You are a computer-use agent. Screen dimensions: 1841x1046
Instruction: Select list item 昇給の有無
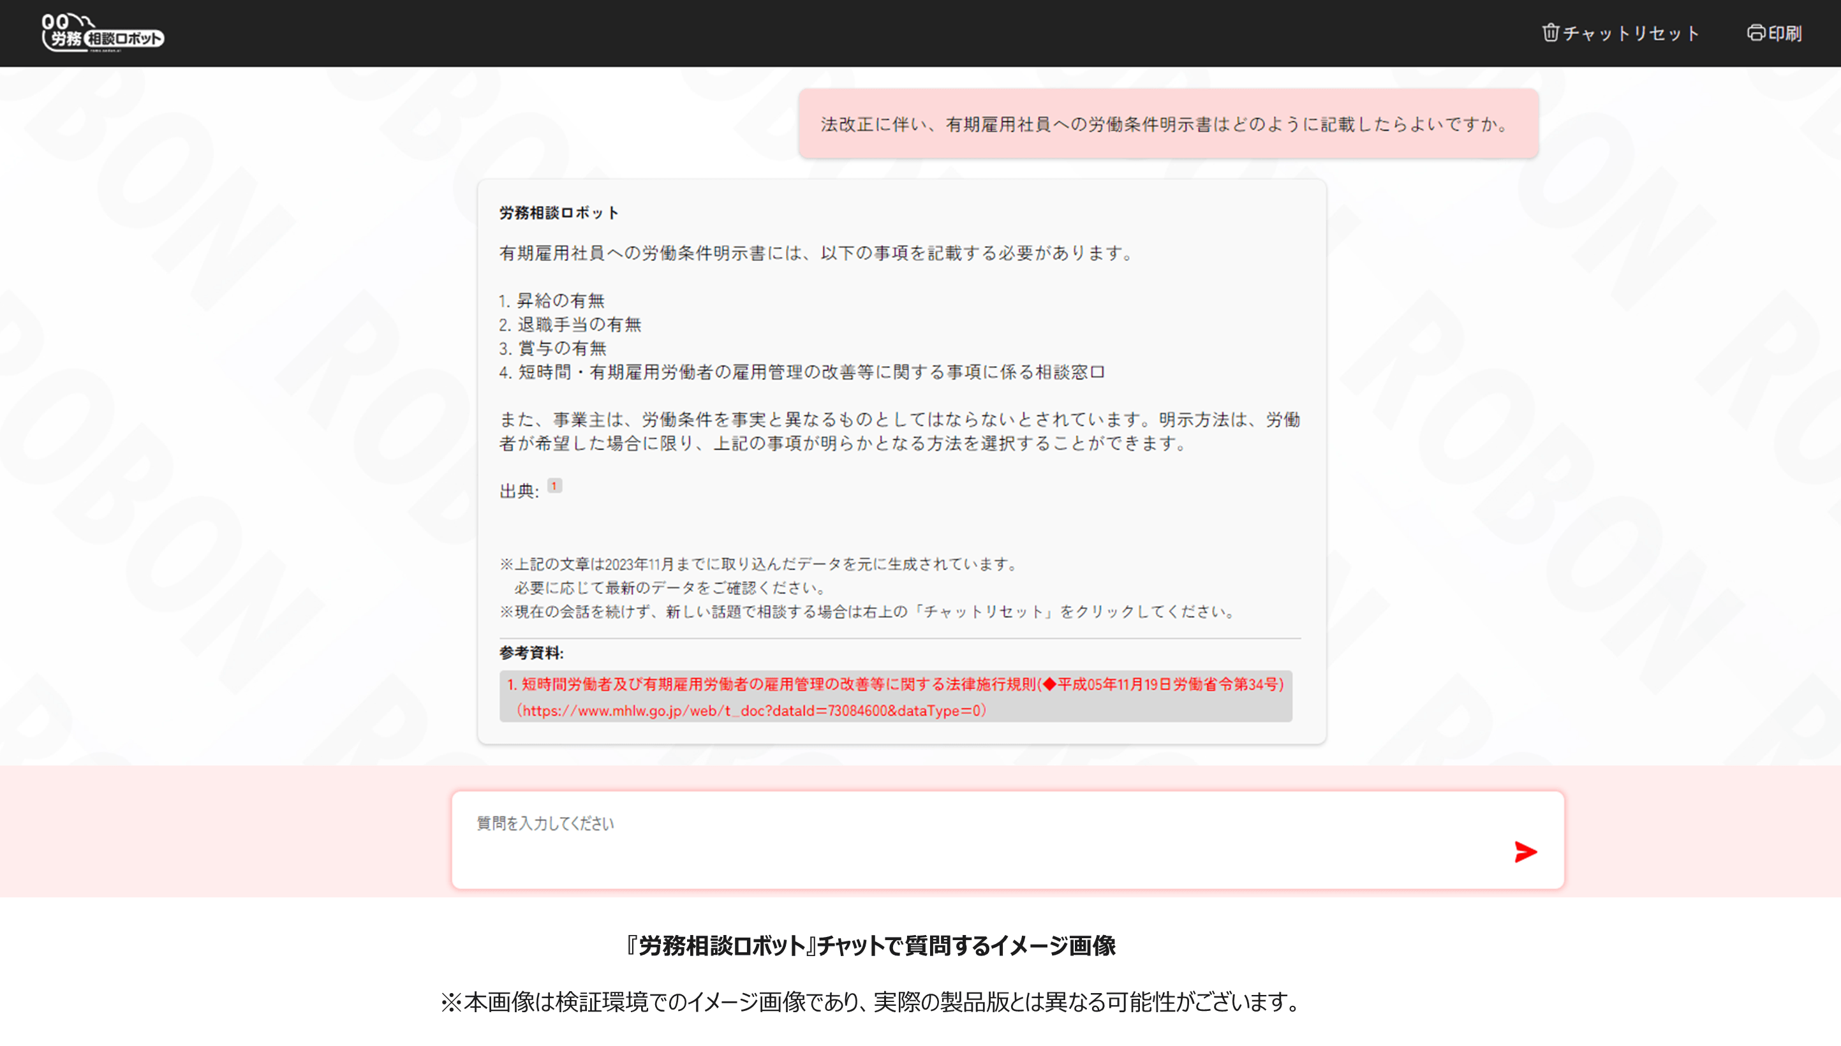point(552,300)
